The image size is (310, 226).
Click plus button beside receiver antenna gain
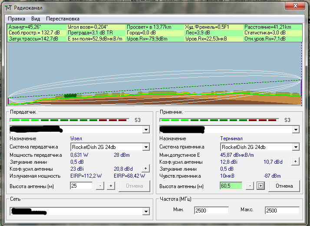295,162
